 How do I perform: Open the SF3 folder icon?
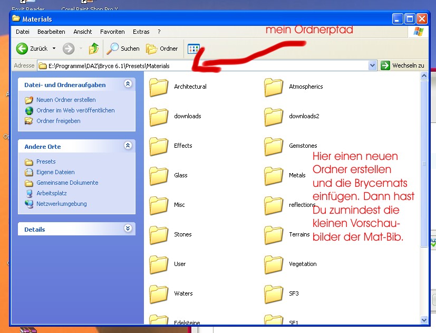pos(274,294)
